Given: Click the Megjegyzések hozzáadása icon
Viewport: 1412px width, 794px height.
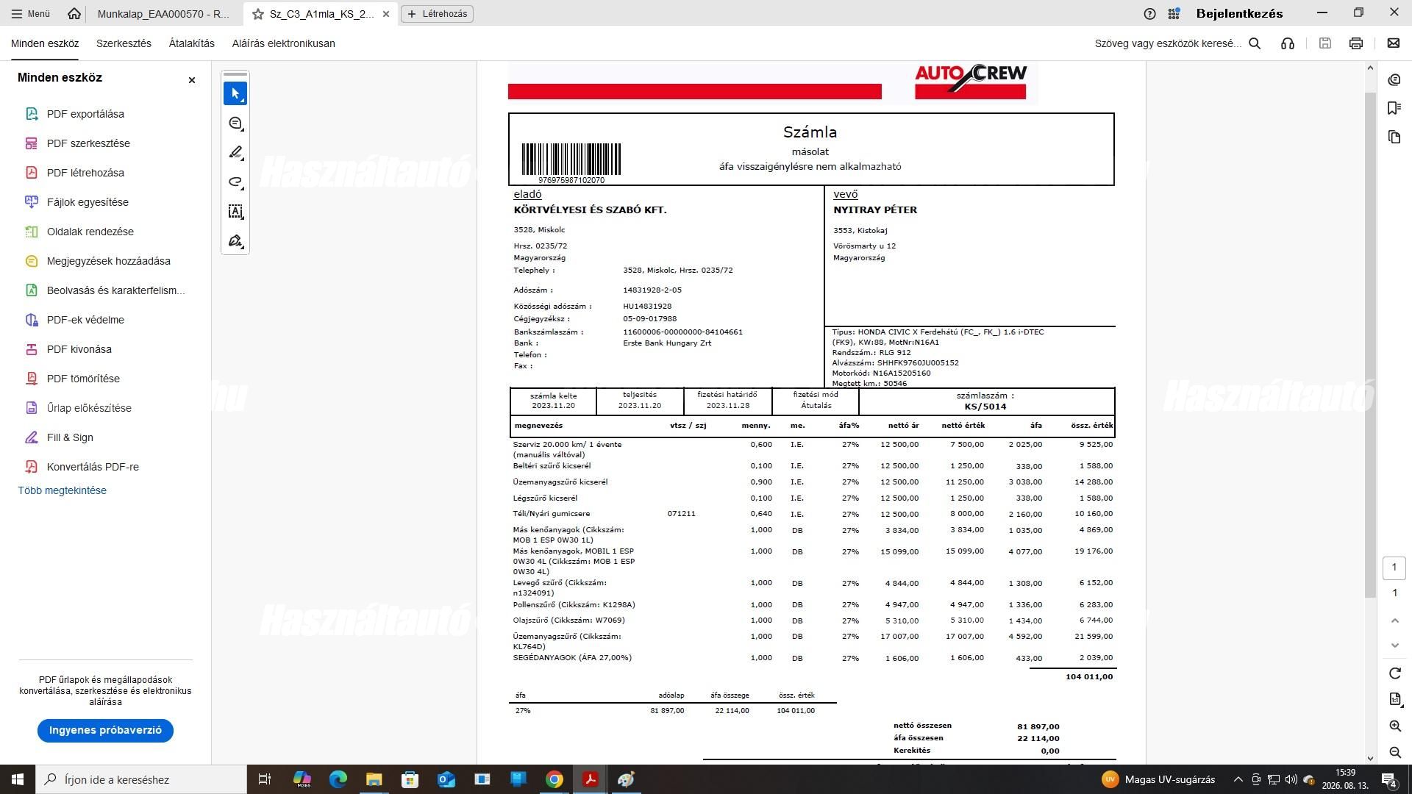Looking at the screenshot, I should pyautogui.click(x=32, y=261).
